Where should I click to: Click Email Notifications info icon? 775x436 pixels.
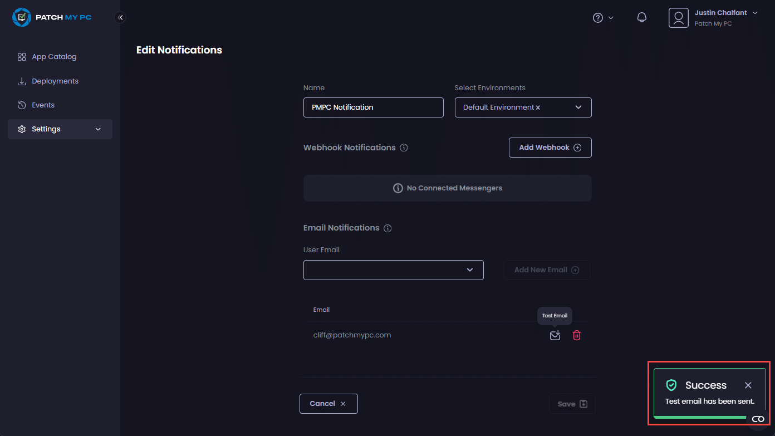[x=387, y=228]
